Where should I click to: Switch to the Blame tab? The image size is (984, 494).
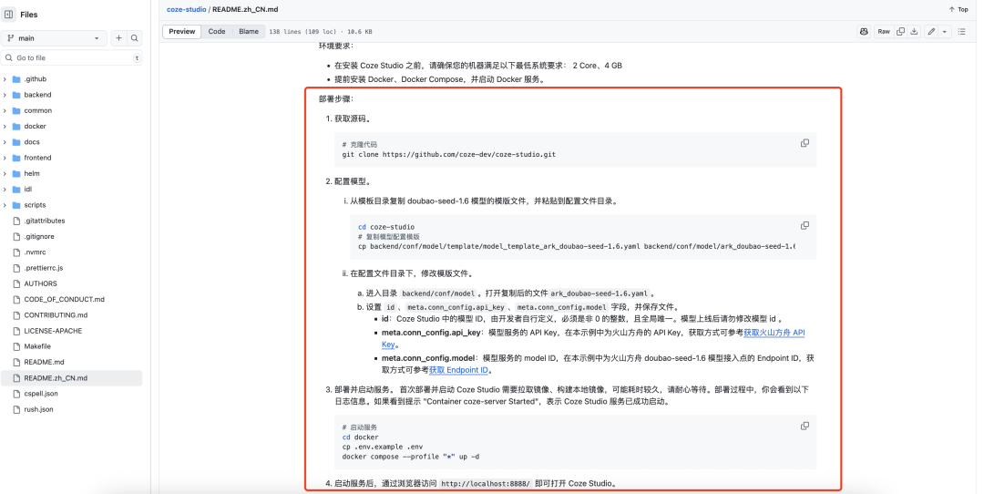click(x=249, y=31)
